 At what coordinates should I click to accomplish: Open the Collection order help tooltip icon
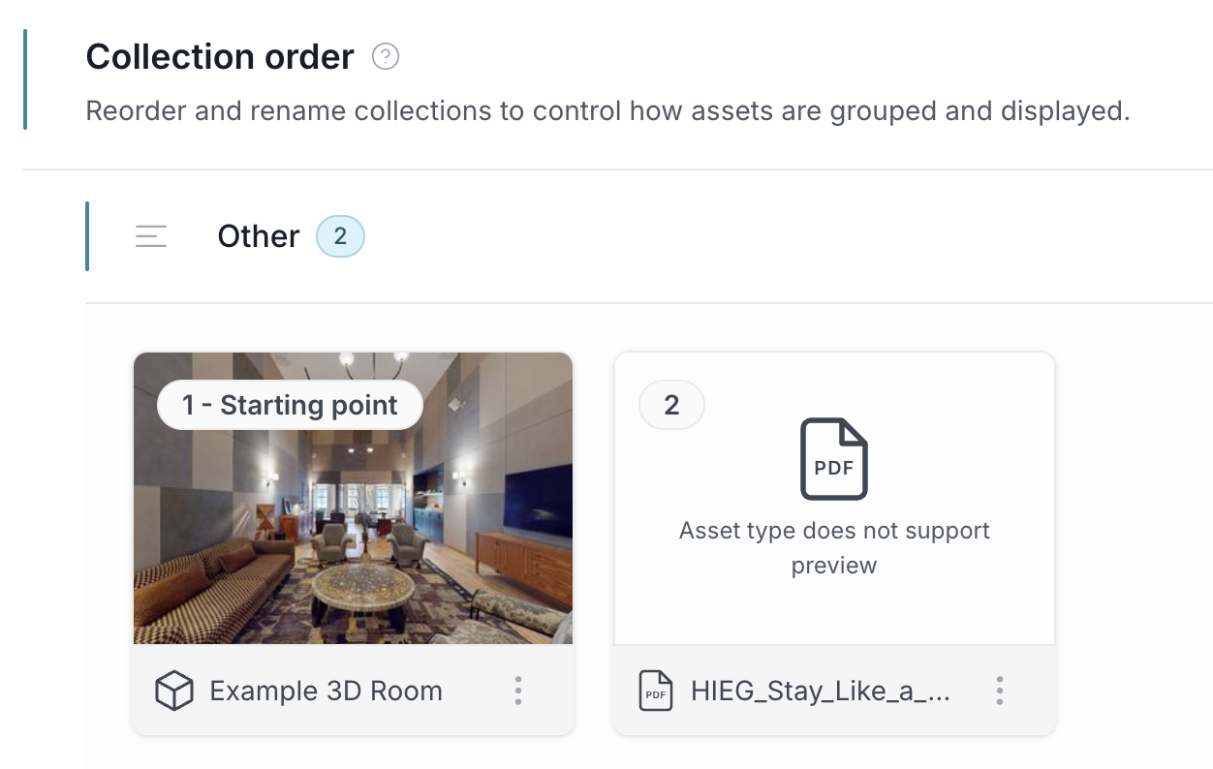tap(386, 57)
